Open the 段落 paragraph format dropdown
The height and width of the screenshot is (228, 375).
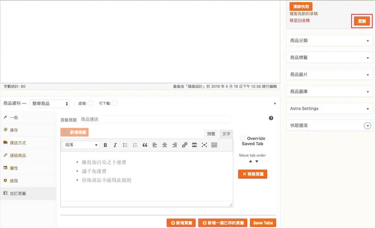pos(81,145)
